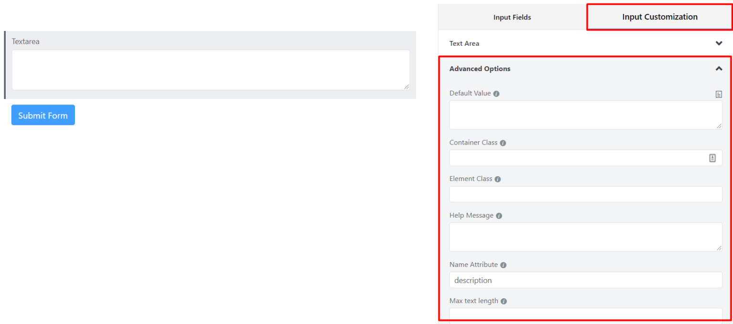The image size is (733, 324).
Task: Open the Input Customization tab
Action: (x=660, y=17)
